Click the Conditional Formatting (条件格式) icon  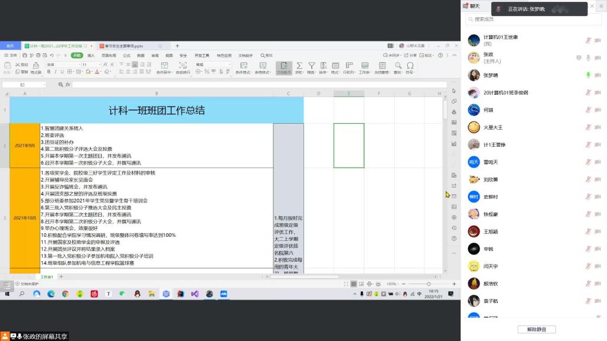click(x=243, y=66)
